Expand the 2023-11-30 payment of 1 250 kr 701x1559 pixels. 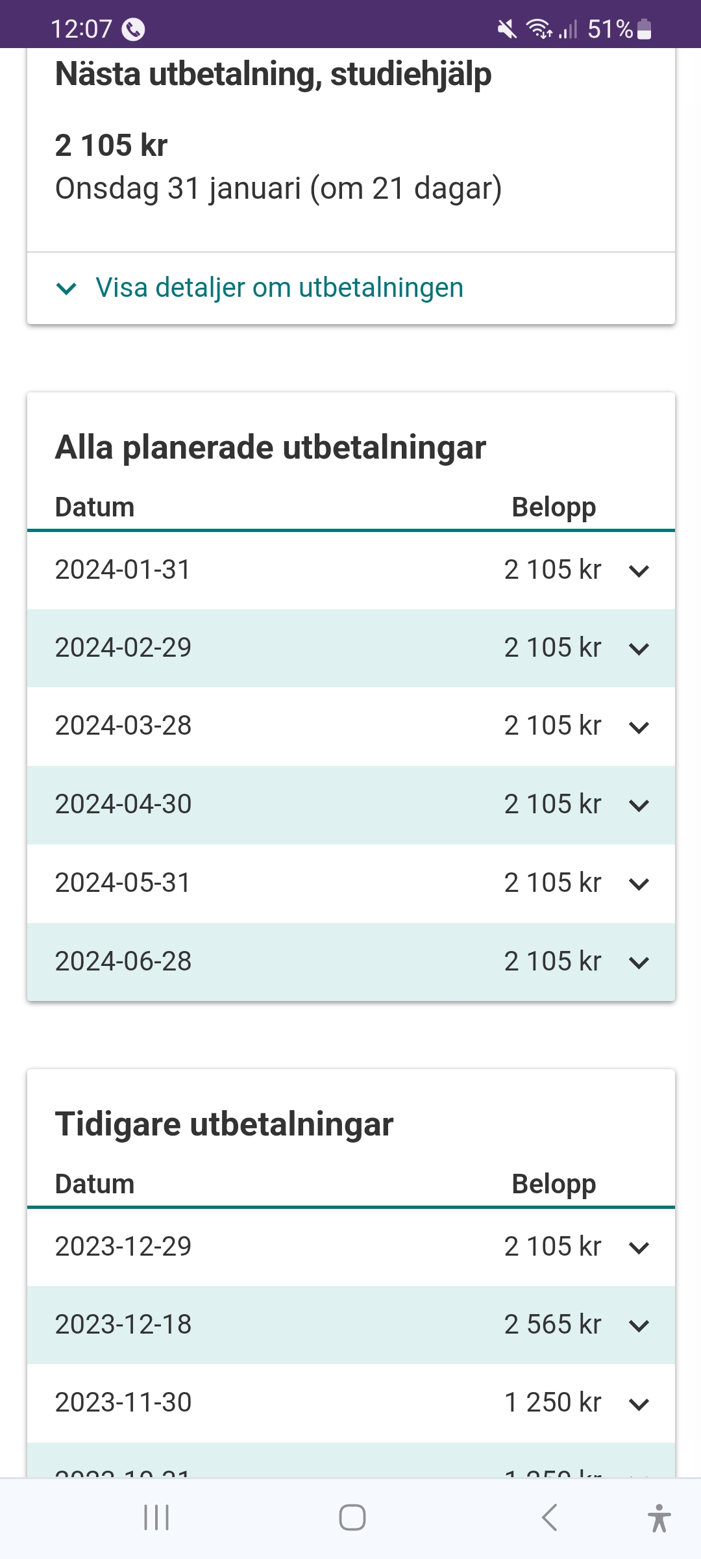pos(639,1404)
